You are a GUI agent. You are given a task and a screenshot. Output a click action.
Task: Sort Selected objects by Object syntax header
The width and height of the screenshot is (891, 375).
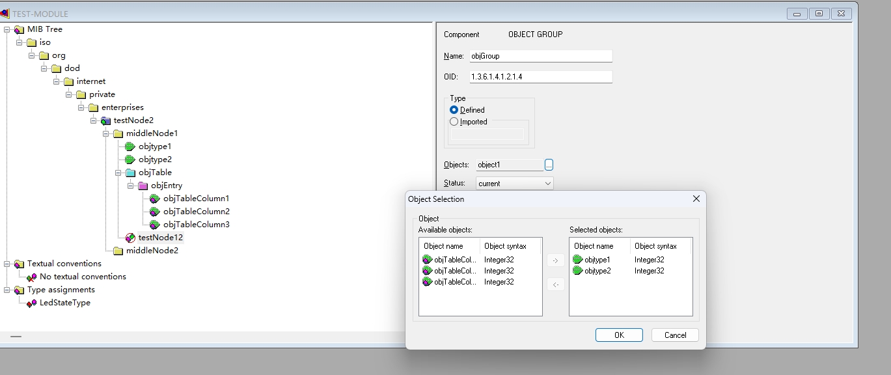pyautogui.click(x=661, y=246)
